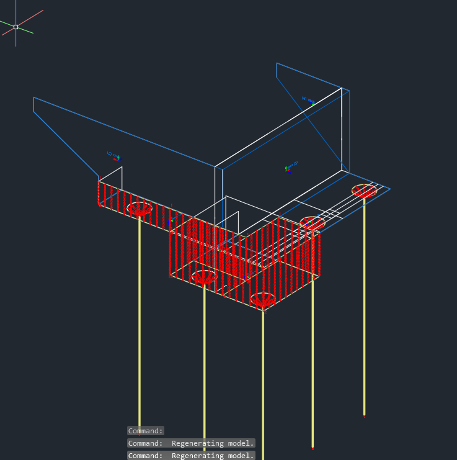
Task: Pick the top-left corner of the left blue wing wall
Action: pos(33,97)
